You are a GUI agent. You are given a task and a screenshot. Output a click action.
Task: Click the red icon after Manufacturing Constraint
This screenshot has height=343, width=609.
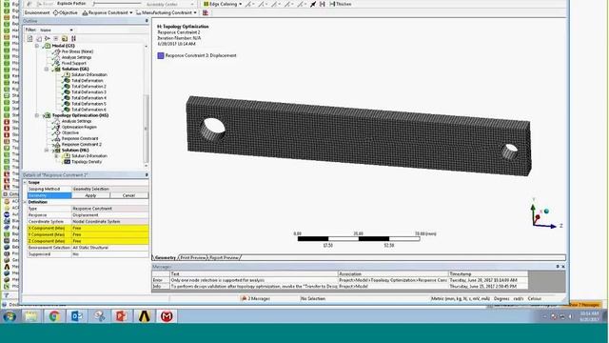tap(206, 12)
